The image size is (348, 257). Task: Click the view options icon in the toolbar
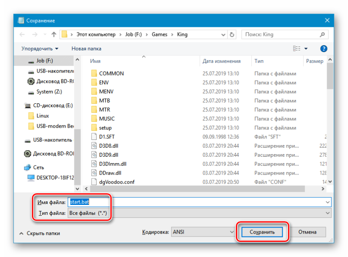(297, 49)
